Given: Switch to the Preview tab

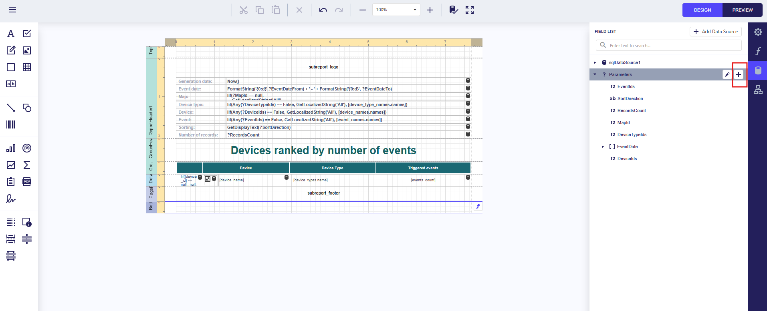Looking at the screenshot, I should coord(742,10).
